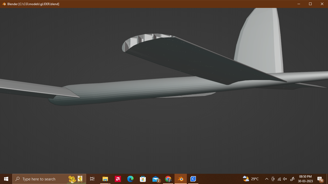Open the blue C app on the taskbar

193,179
